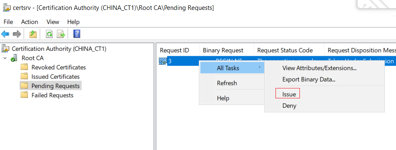396x150 pixels.
Task: Collapse the Root CA tree node chevron
Action: [x=5, y=58]
